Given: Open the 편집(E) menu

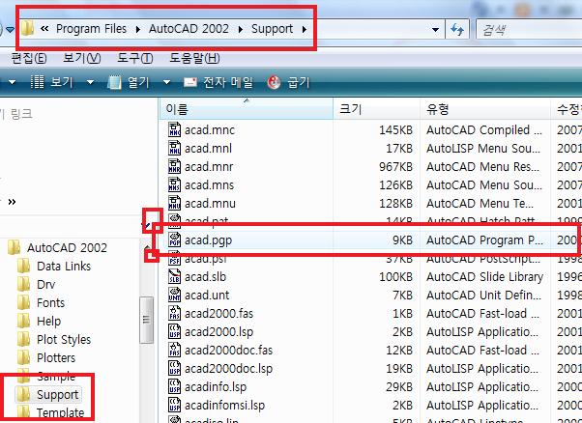Looking at the screenshot, I should [x=29, y=58].
